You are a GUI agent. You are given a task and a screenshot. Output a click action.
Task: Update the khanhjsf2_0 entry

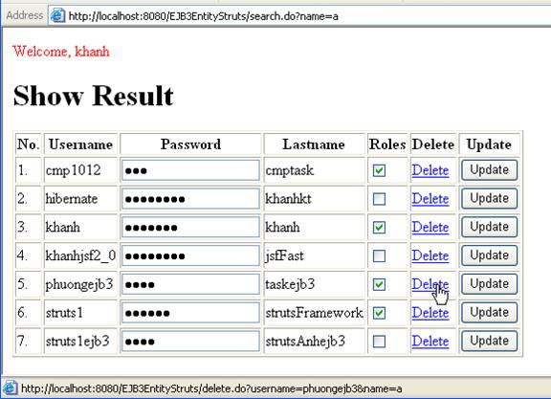[489, 255]
